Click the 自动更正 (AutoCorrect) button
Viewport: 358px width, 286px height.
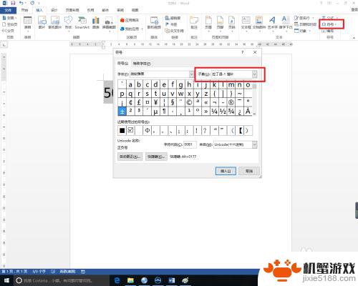tap(130, 157)
